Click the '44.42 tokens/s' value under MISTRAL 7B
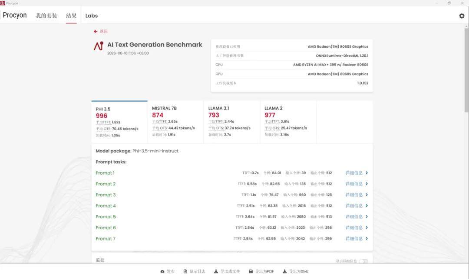Screen dimensions: 469x279 pyautogui.click(x=182, y=128)
